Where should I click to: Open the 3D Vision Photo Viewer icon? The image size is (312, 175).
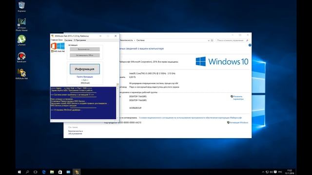point(21,25)
